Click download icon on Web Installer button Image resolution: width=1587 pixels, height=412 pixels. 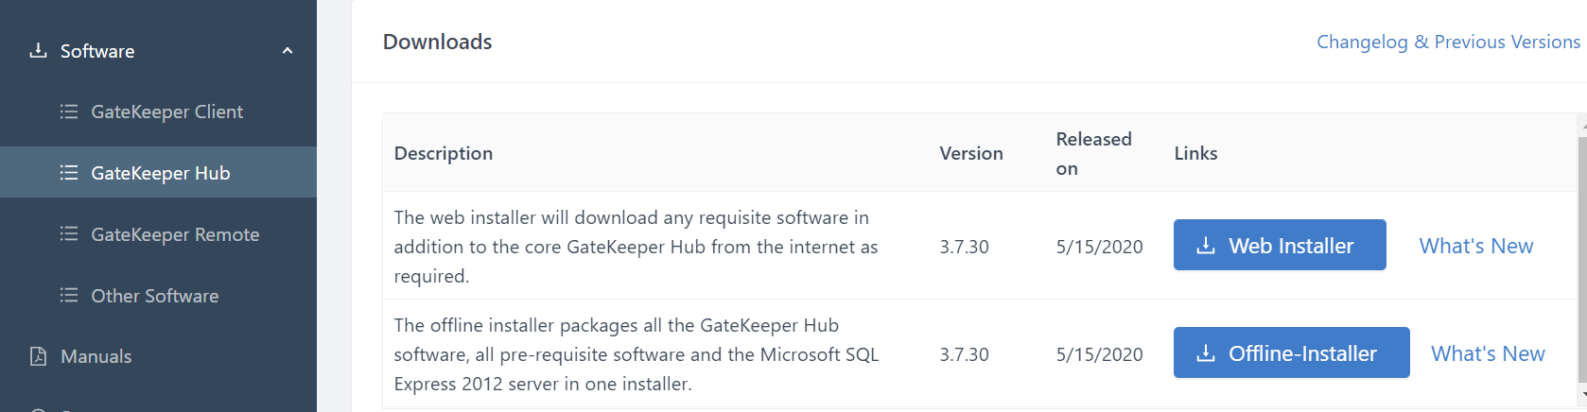pyautogui.click(x=1206, y=246)
